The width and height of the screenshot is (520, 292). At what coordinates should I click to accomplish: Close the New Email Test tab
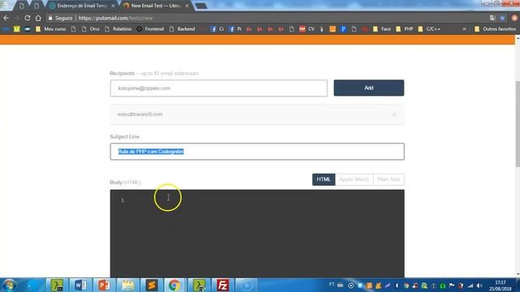[187, 6]
